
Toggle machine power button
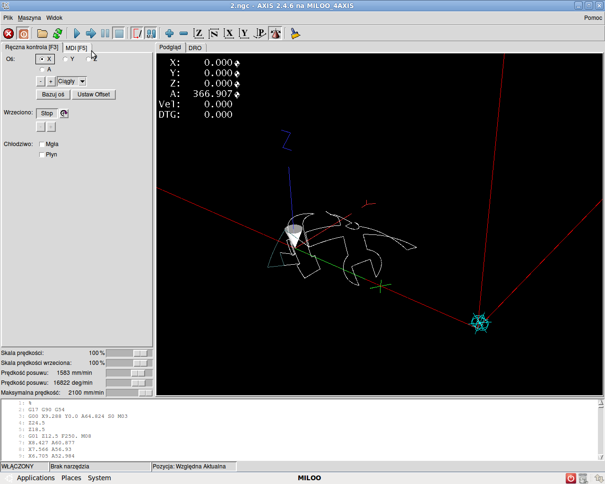[23, 34]
